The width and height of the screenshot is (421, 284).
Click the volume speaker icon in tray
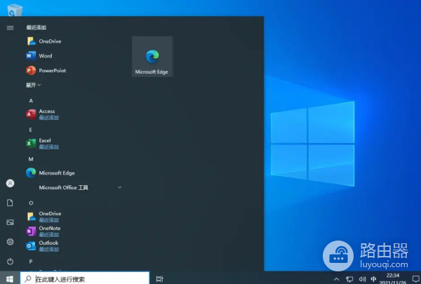(362, 279)
